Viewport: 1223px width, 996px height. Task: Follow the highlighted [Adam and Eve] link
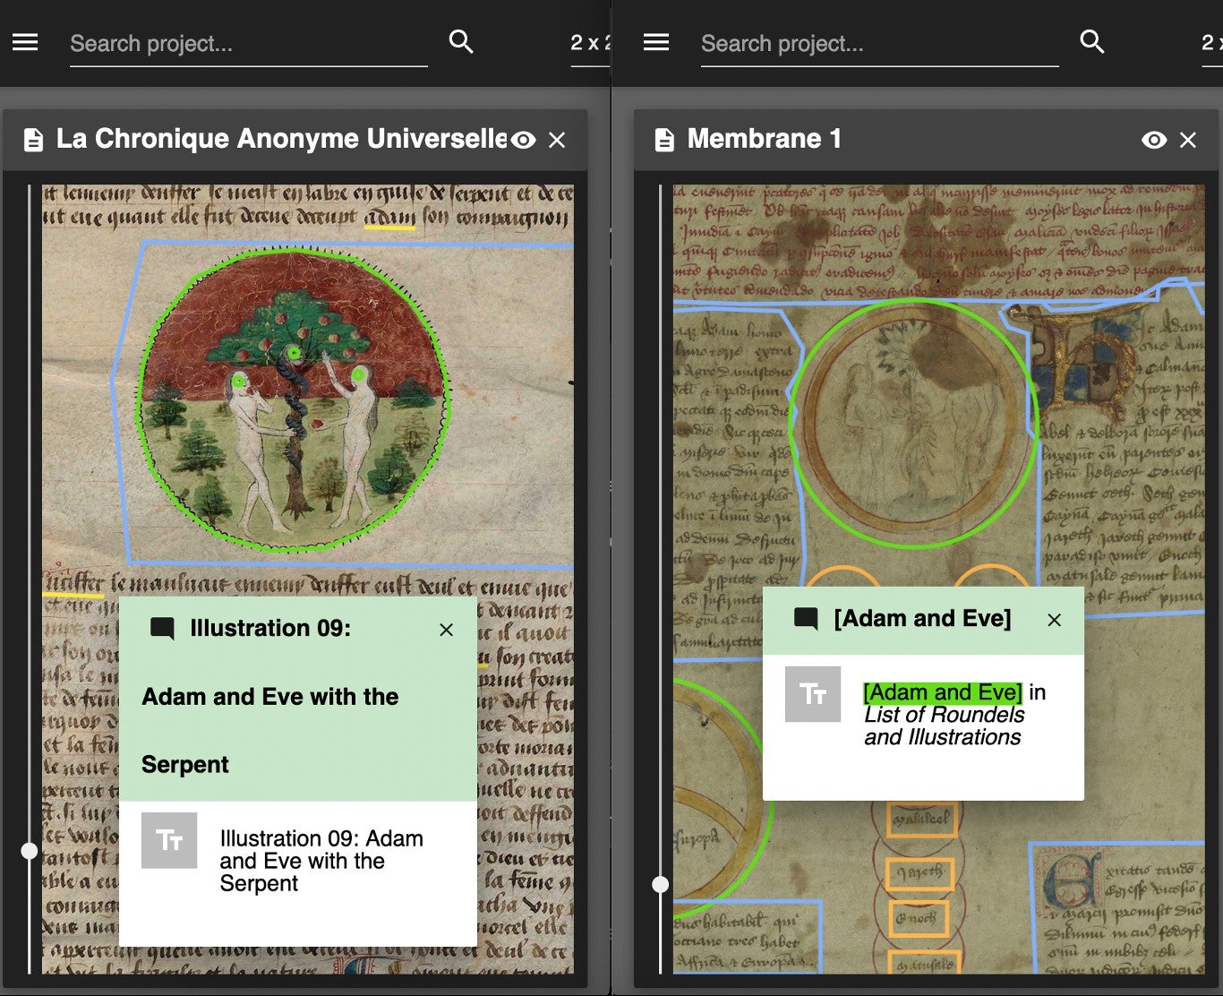(x=945, y=691)
